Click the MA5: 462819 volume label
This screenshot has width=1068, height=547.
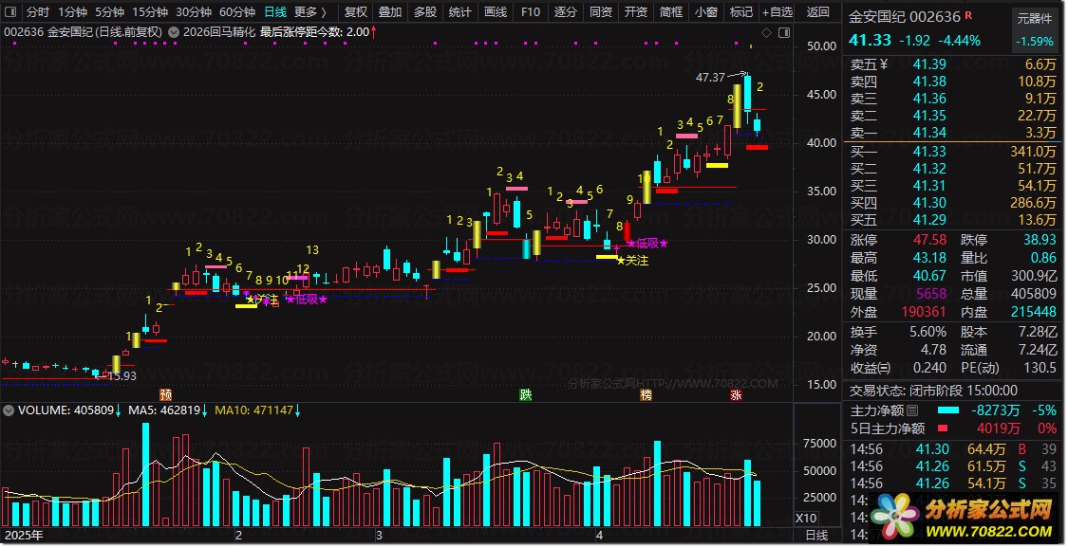[x=164, y=410]
